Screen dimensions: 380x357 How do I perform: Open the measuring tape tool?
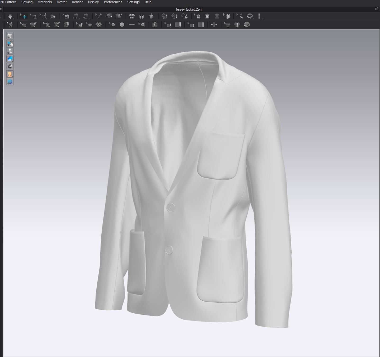(250, 16)
